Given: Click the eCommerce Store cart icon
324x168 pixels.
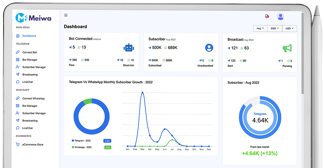Looking at the screenshot, I should 18,145.
